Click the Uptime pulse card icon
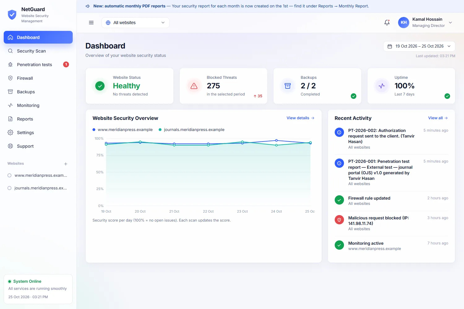 point(382,86)
